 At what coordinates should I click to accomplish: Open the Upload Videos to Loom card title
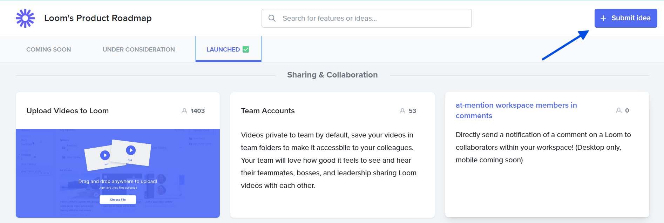click(x=68, y=111)
